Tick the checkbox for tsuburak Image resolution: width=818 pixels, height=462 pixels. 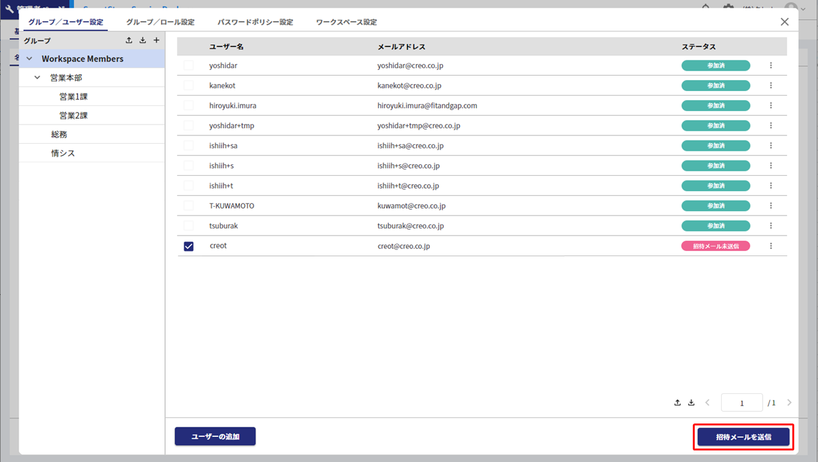point(189,226)
